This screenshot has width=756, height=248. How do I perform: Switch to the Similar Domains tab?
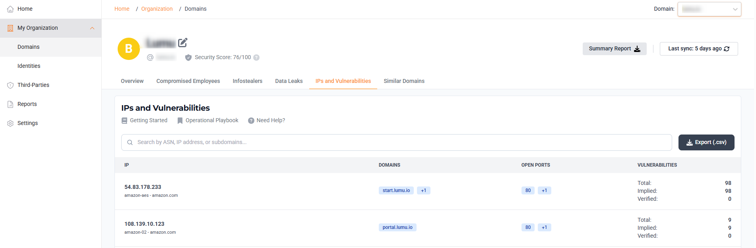[x=404, y=81]
